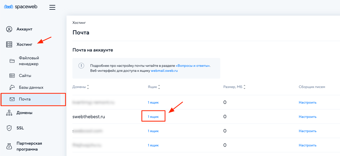Sort table by Домены column arrows
This screenshot has height=156, width=340.
coord(88,87)
